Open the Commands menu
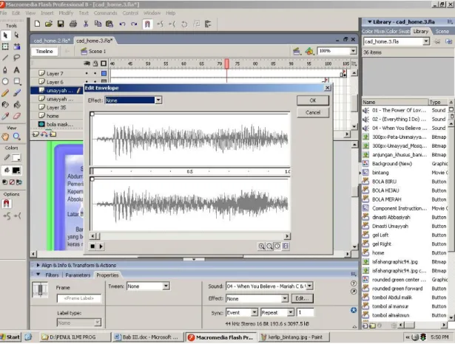 click(x=105, y=13)
